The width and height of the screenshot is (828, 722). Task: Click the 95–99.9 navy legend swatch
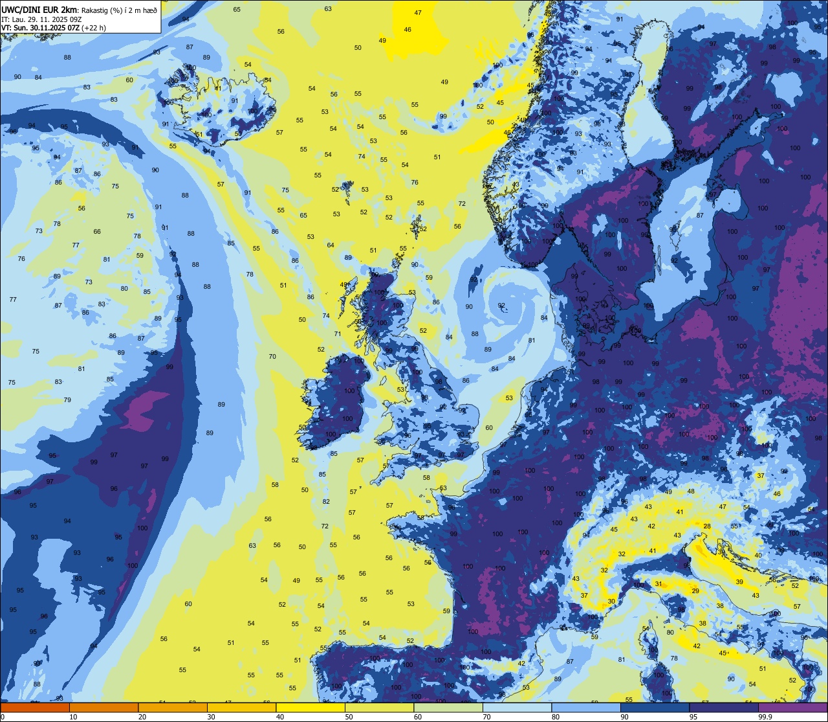pyautogui.click(x=724, y=707)
